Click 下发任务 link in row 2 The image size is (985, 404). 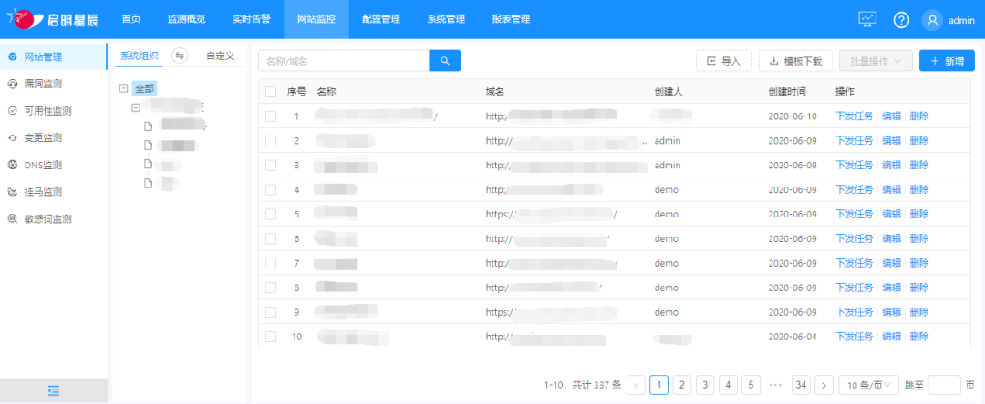[x=854, y=141]
